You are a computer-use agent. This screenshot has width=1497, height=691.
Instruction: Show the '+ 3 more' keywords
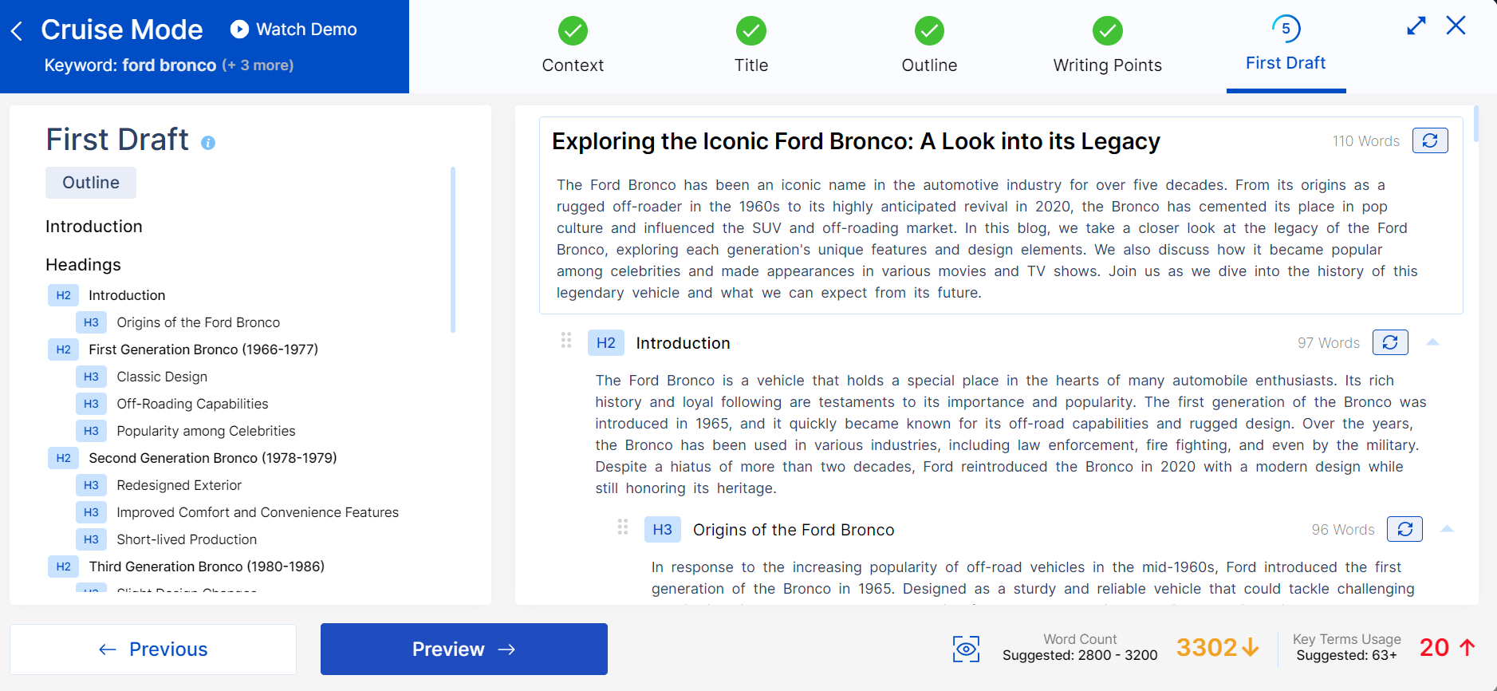tap(258, 65)
